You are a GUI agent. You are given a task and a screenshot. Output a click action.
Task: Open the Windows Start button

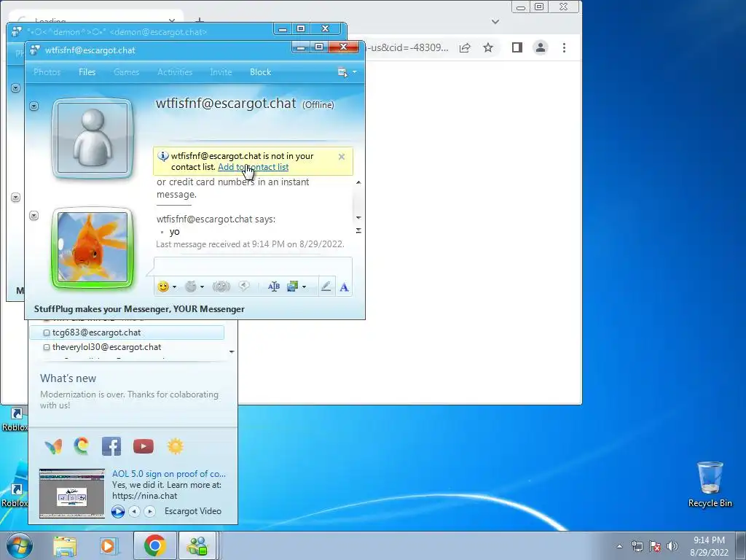click(x=19, y=545)
